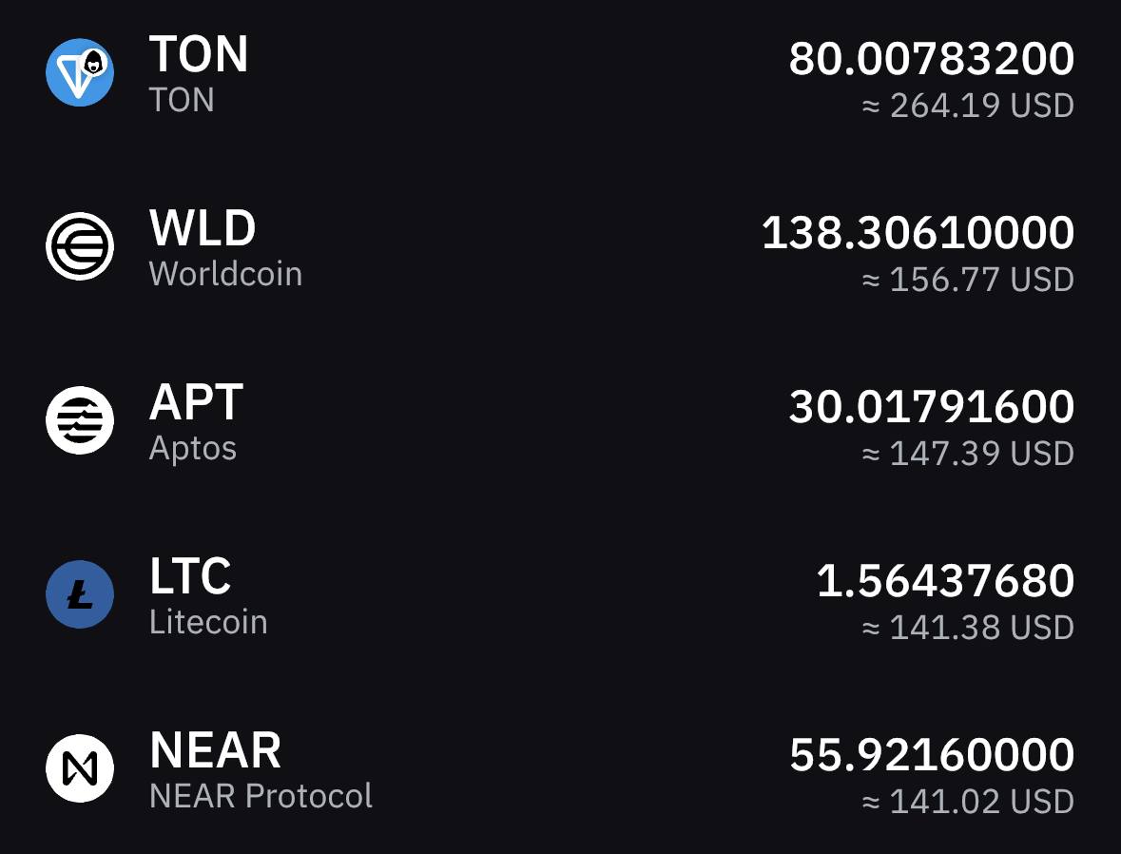This screenshot has width=1121, height=854.
Task: Open the WLD ticker label
Action: 203,228
